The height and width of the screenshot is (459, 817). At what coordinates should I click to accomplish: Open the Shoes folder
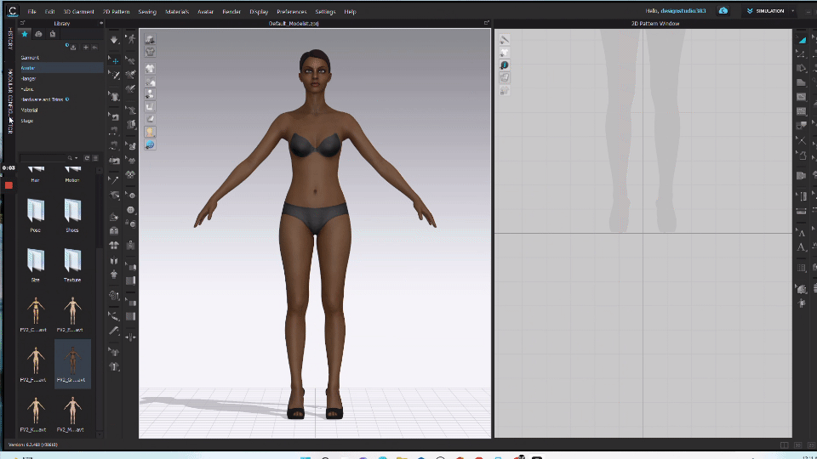point(71,215)
